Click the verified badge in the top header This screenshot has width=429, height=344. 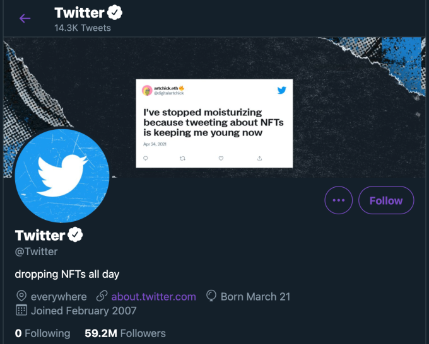click(x=115, y=12)
